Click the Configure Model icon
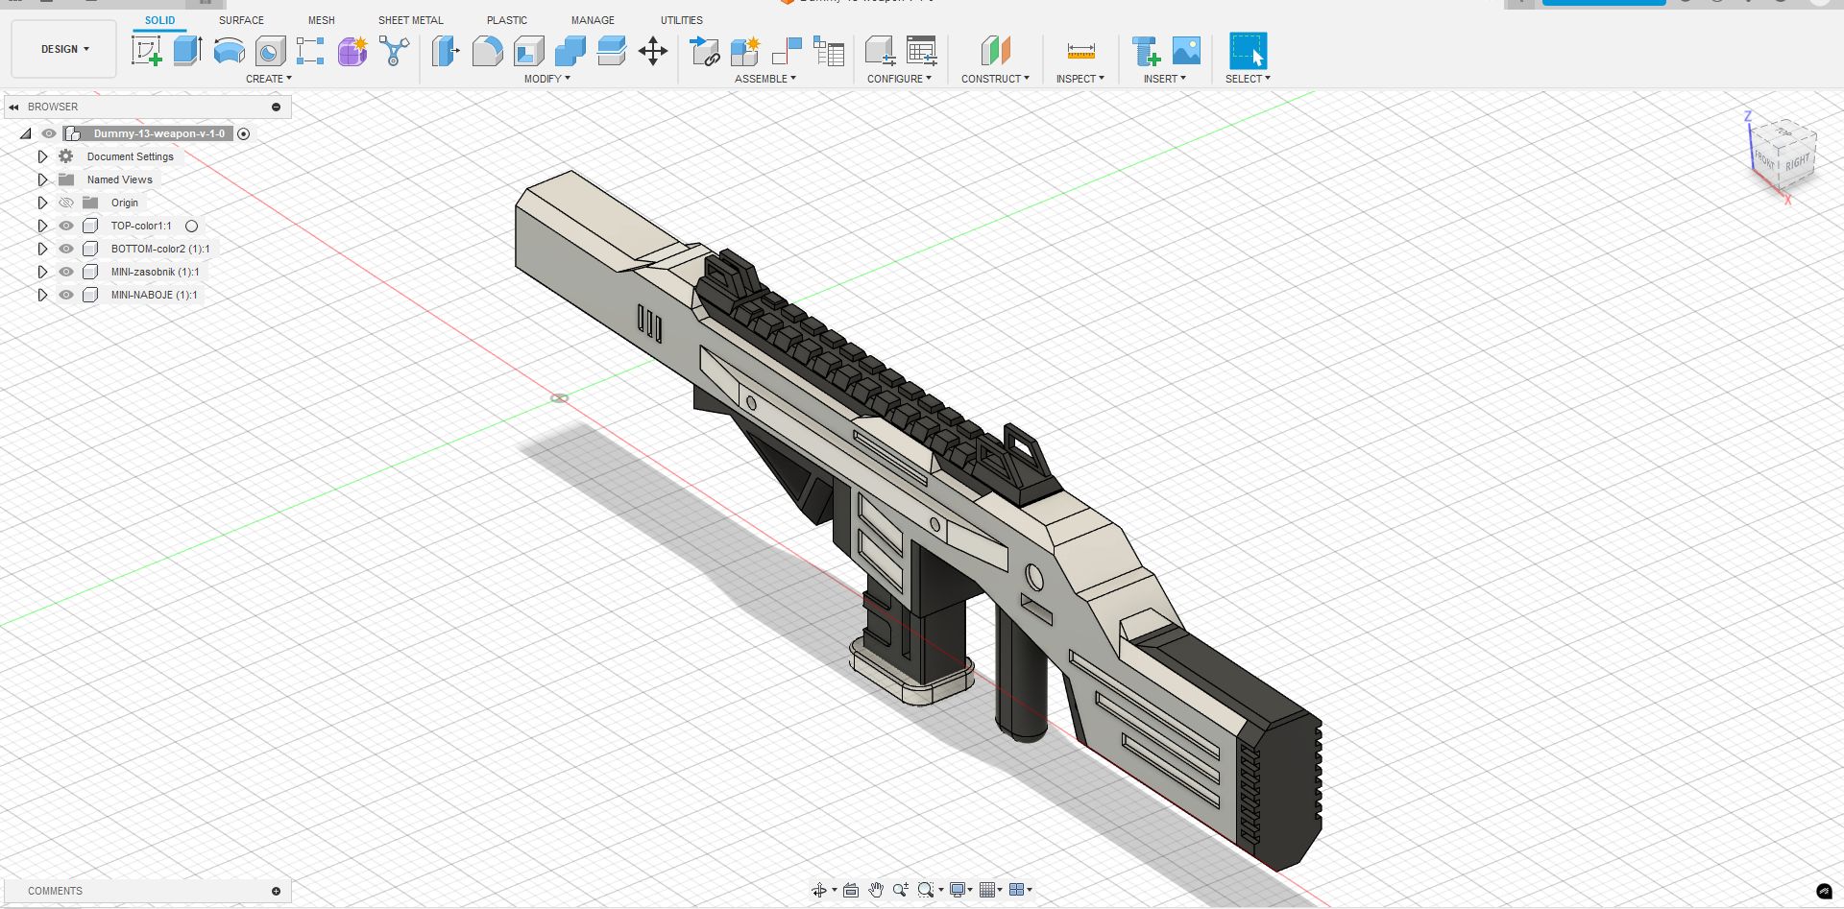This screenshot has height=909, width=1844. point(880,51)
